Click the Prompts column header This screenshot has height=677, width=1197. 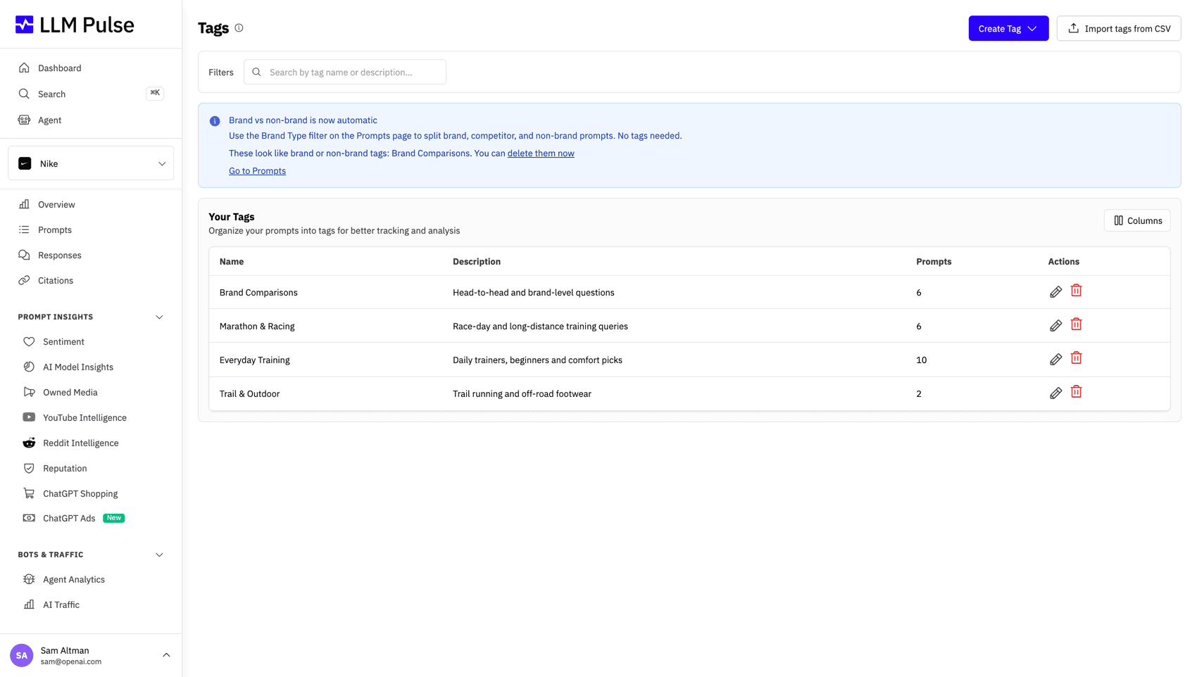pos(934,262)
